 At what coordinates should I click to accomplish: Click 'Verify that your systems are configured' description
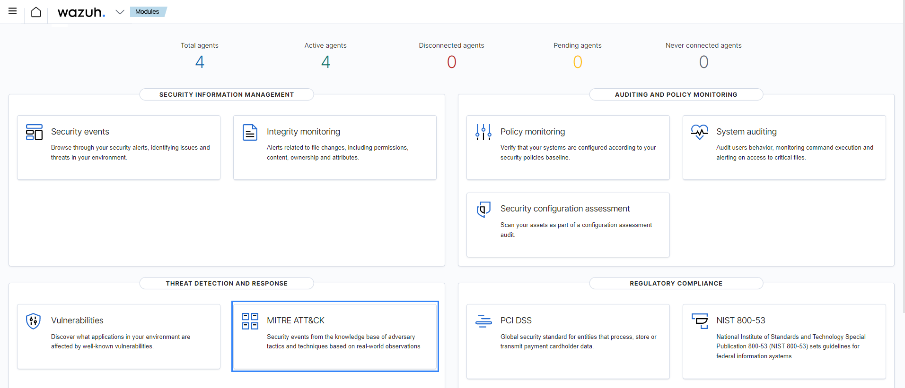[x=578, y=152]
